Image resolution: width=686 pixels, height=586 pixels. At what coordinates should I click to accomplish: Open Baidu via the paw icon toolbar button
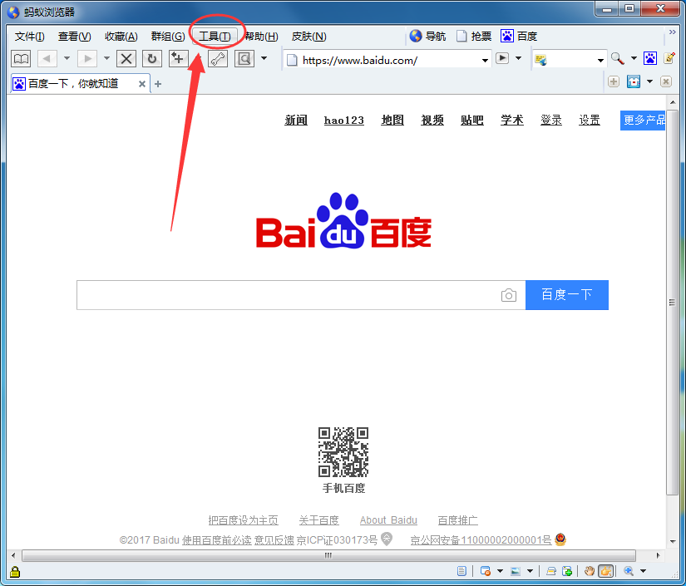point(649,58)
